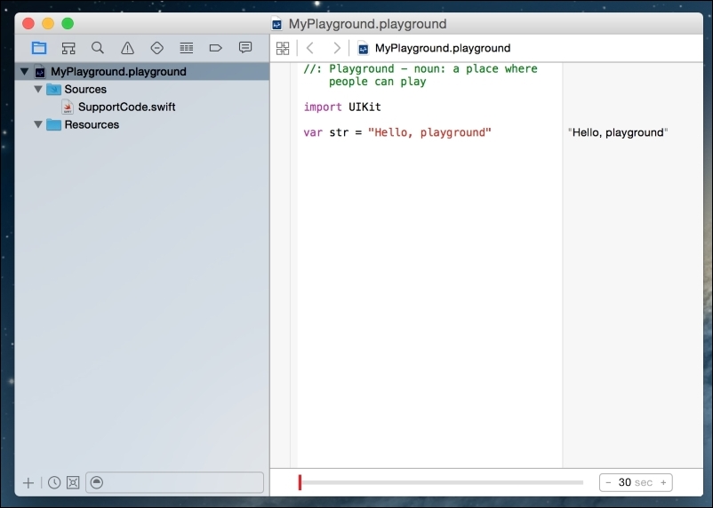Click the navigator filter text field
Viewport: 713px width, 508px height.
(x=182, y=482)
